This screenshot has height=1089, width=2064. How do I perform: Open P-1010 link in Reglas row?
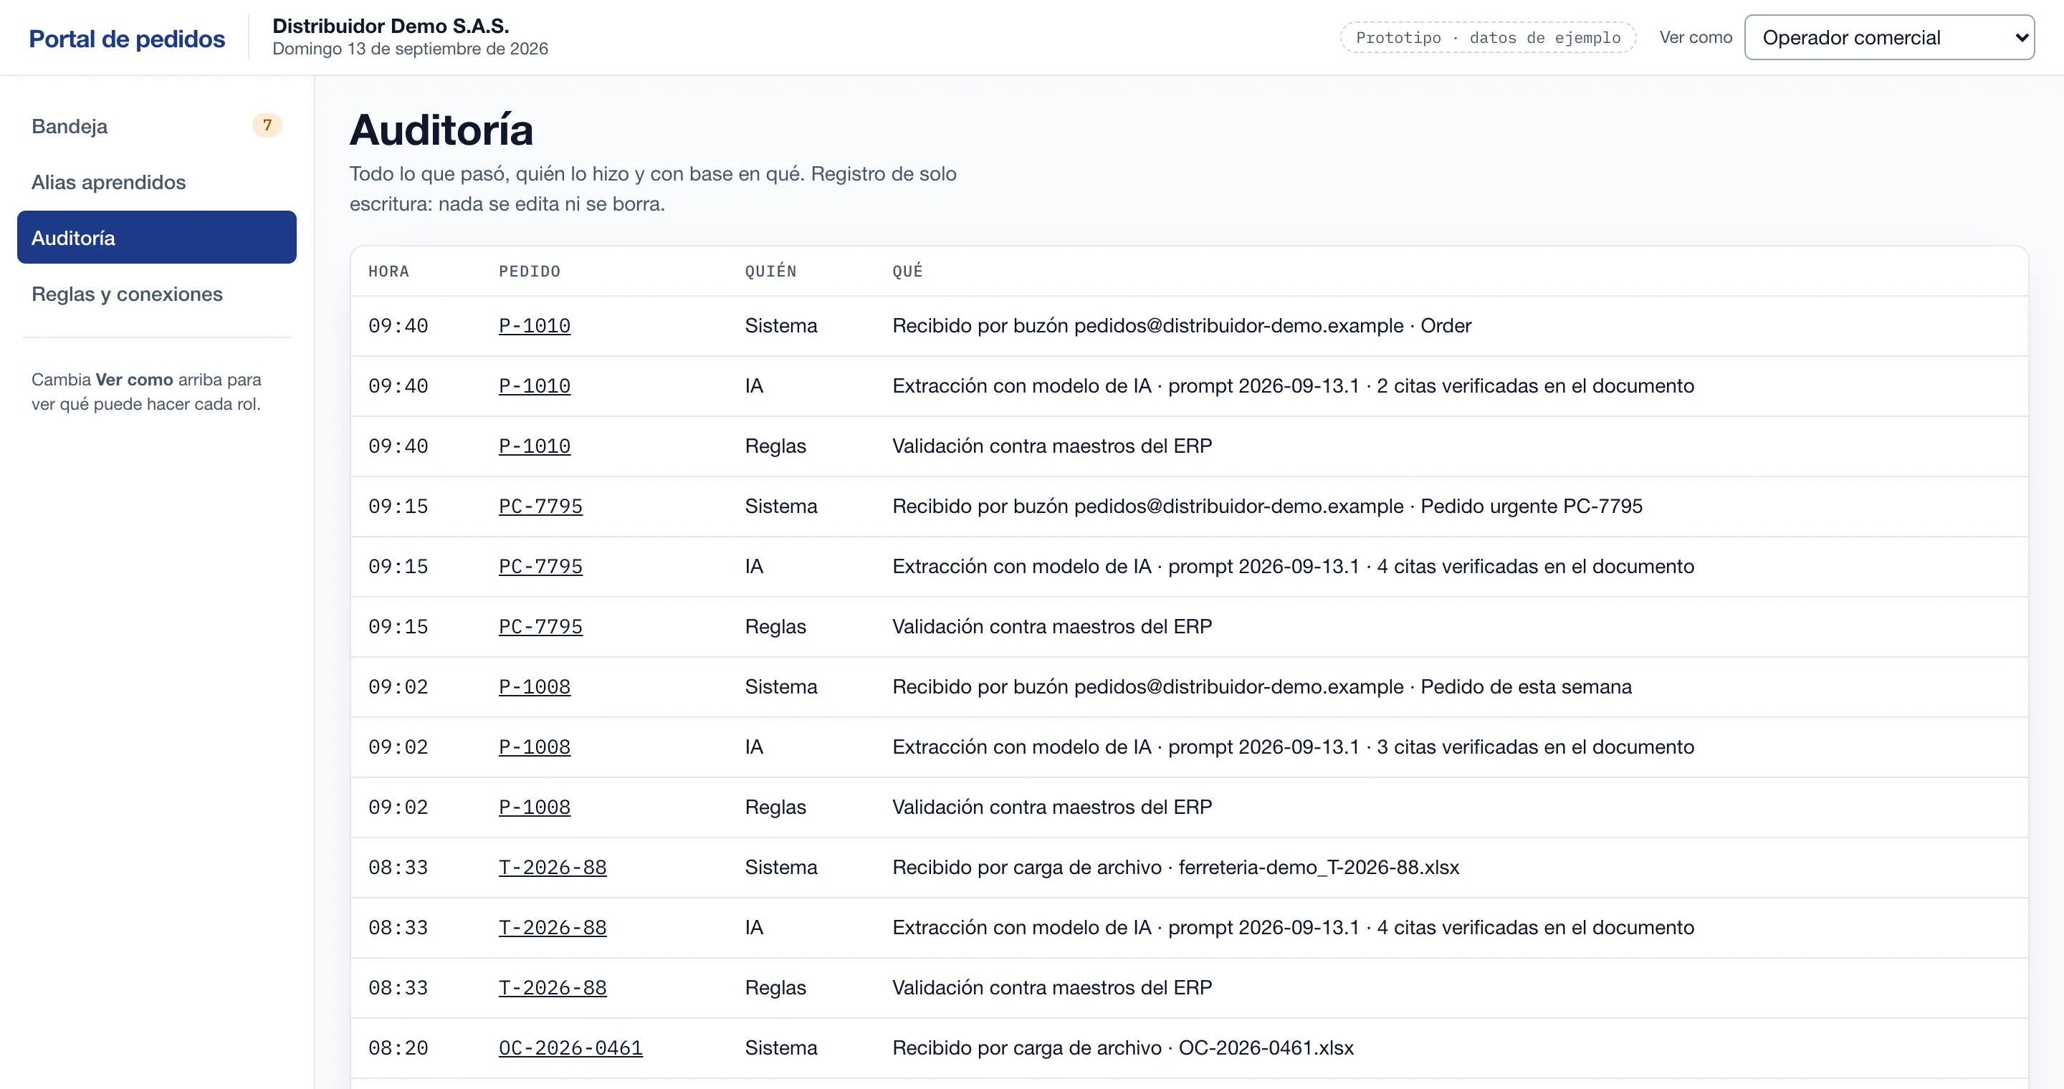[x=535, y=446]
